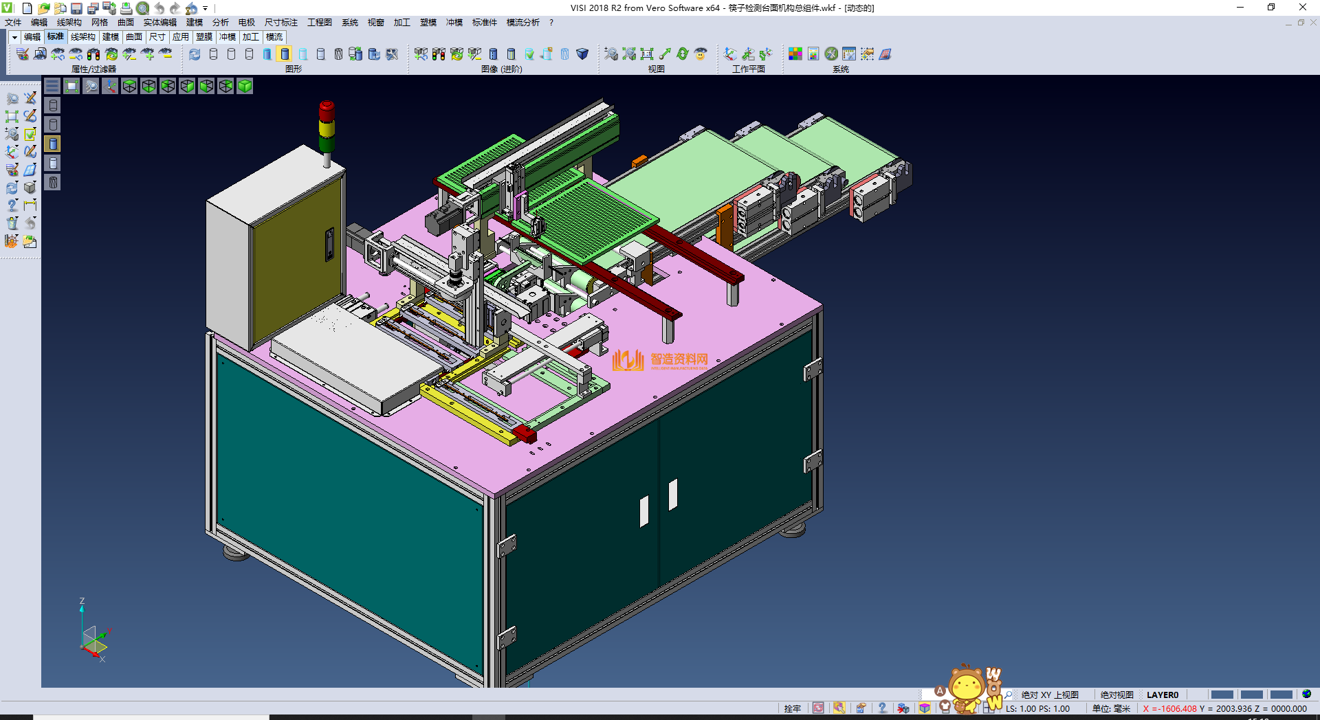Open the ribbon tab options dropdown arrow
The width and height of the screenshot is (1320, 720).
tap(14, 37)
